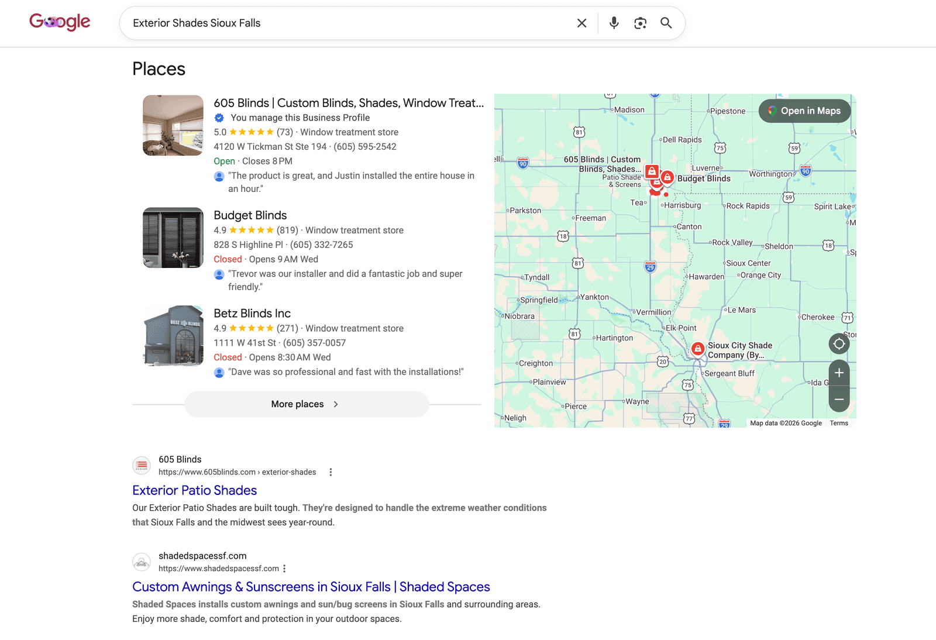Open Custom Awnings & Sunscreens Shaded Spaces link
The width and height of the screenshot is (936, 640).
point(311,587)
